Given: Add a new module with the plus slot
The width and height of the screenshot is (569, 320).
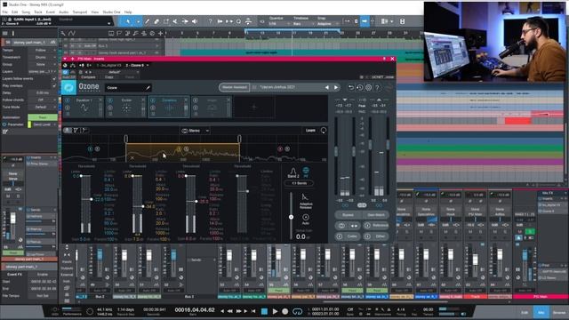Looking at the screenshot, I should [254, 107].
